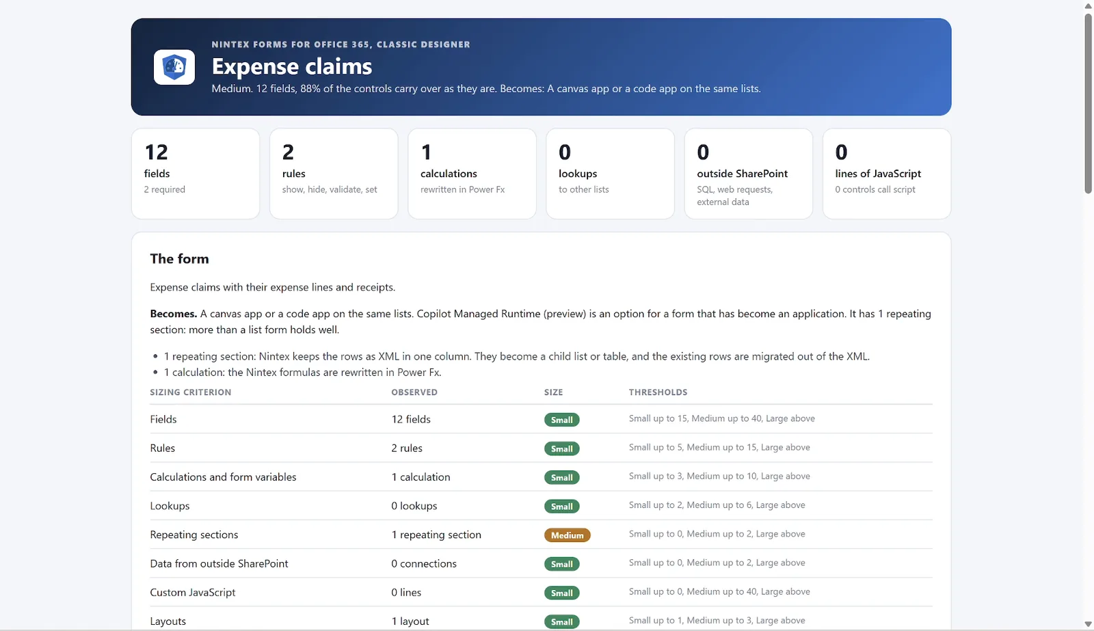Click Small badge for Data from outside SharePoint
The width and height of the screenshot is (1094, 631).
pos(562,564)
